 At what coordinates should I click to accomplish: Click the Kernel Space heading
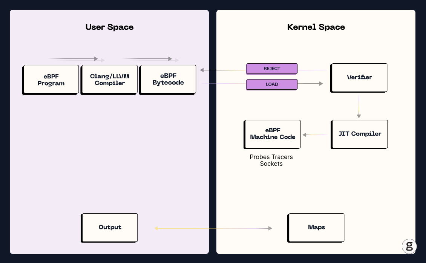click(316, 27)
